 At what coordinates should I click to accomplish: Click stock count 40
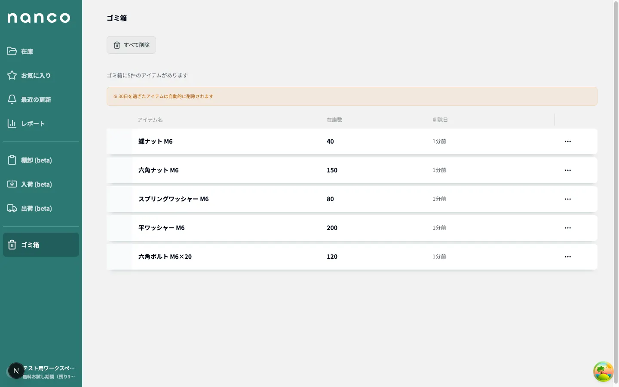point(330,141)
